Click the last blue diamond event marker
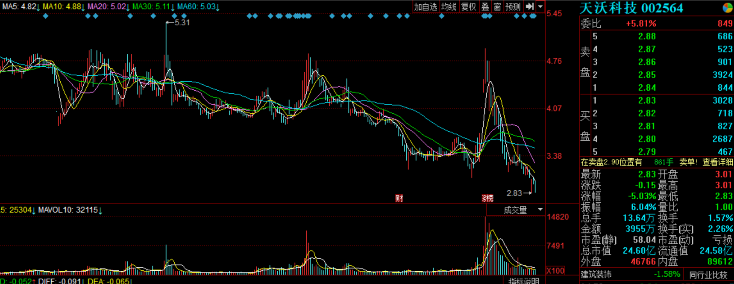The image size is (734, 284). click(x=533, y=16)
